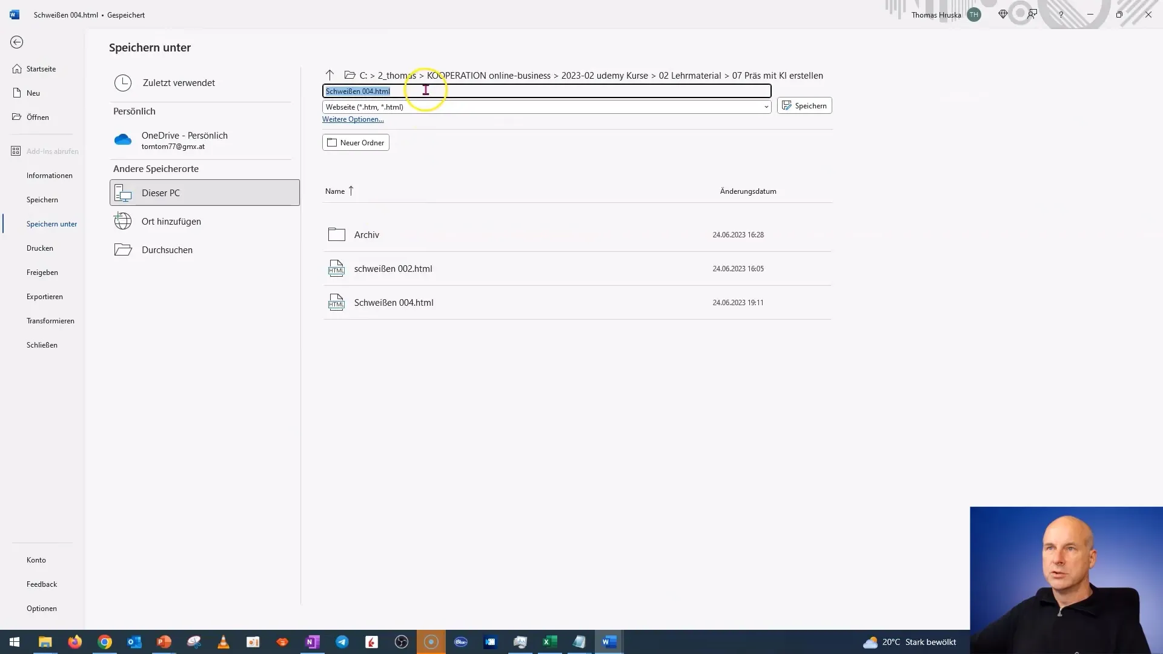Click Durchsuchen to browse folders
Image resolution: width=1163 pixels, height=654 pixels.
[x=204, y=250]
